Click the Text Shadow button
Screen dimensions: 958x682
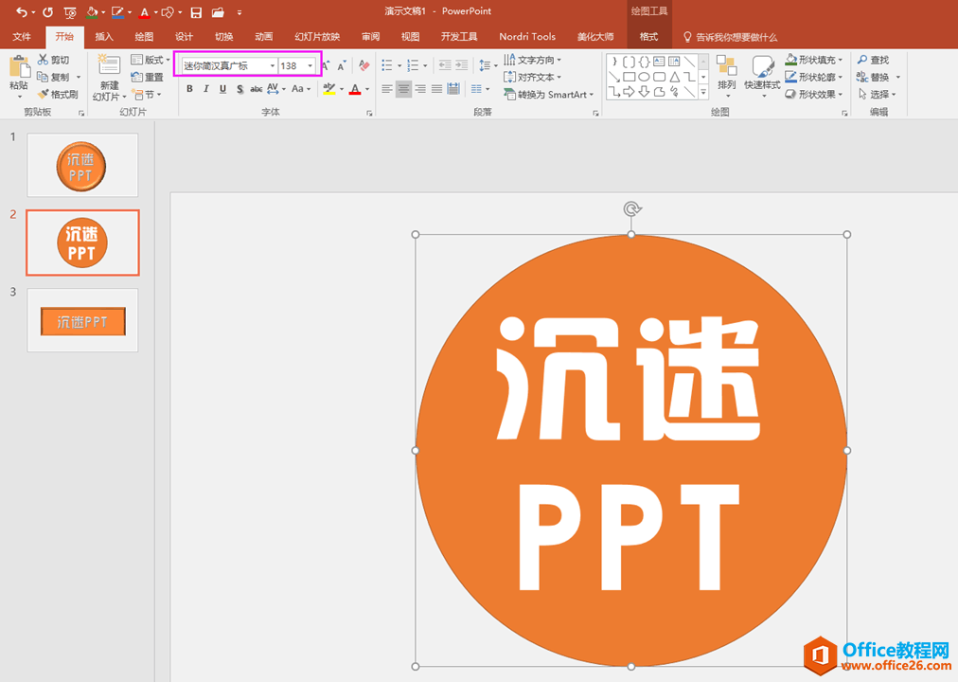239,89
